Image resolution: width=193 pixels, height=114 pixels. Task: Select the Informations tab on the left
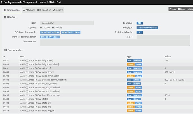(11, 10)
